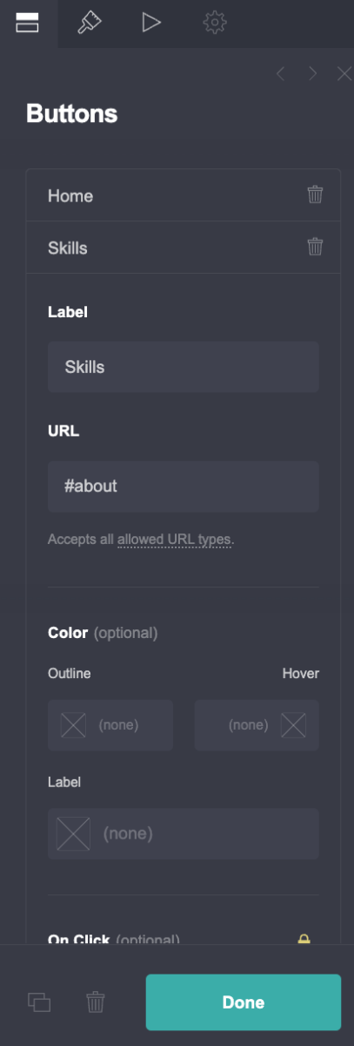Click the Done button
Screen dimensions: 354x1046
point(244,1002)
